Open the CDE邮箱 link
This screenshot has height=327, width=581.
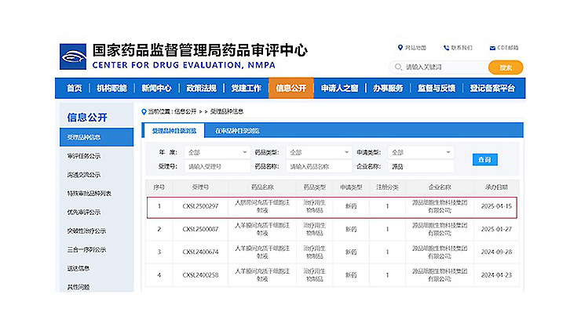click(x=508, y=48)
